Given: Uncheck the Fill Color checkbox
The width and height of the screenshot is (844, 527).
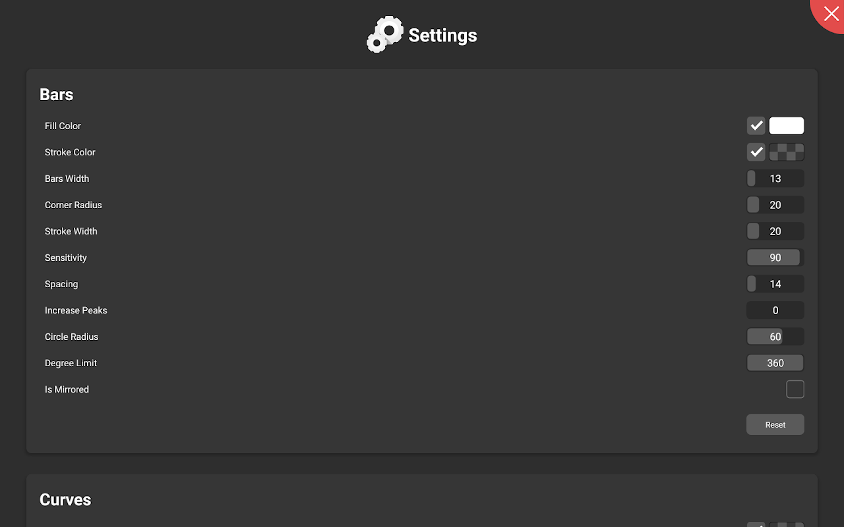Looking at the screenshot, I should [x=756, y=126].
